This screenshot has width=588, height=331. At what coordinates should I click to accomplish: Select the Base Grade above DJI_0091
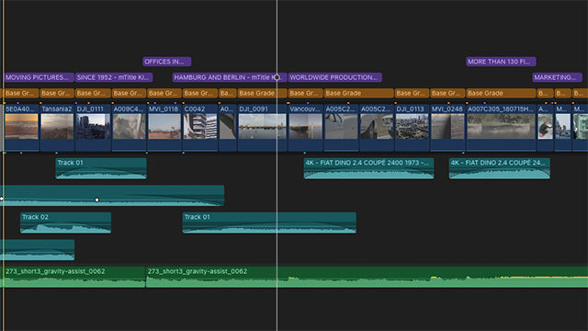click(x=263, y=93)
